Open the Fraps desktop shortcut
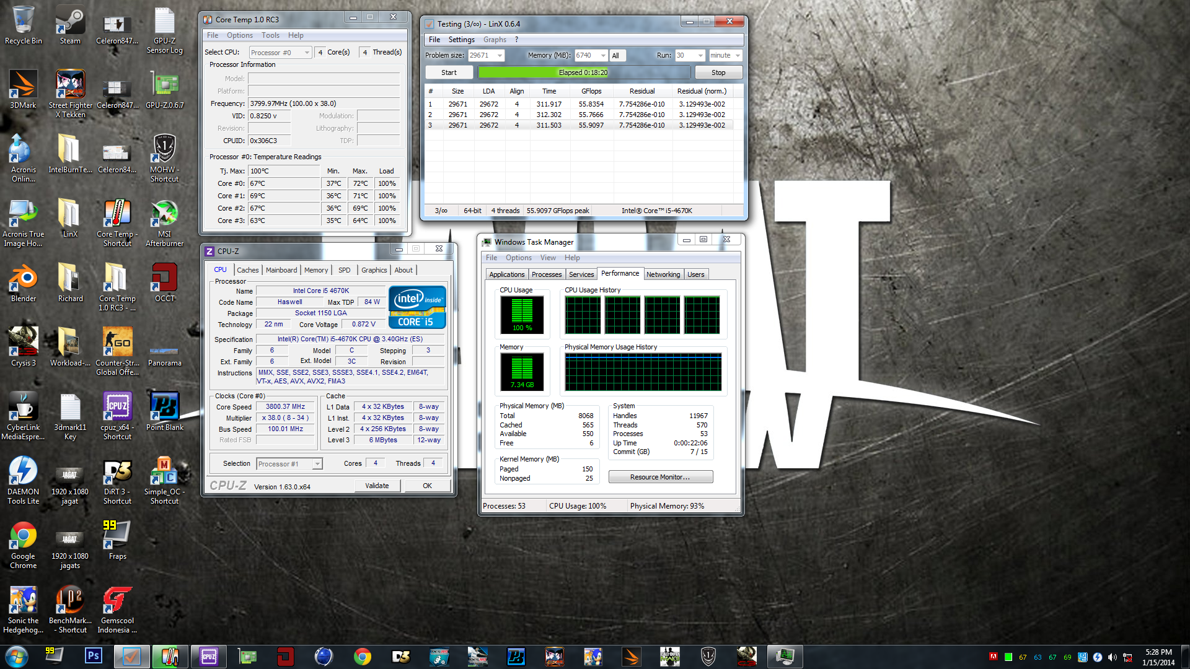Viewport: 1190px width, 669px height. click(x=117, y=539)
